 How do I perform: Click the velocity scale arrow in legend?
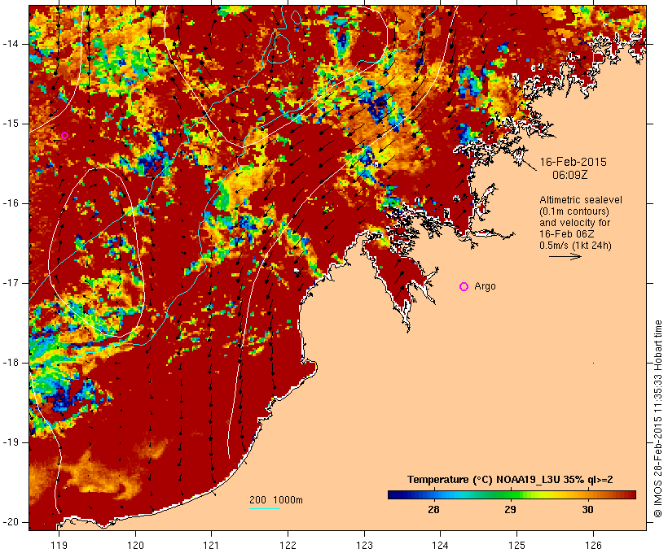click(x=565, y=256)
